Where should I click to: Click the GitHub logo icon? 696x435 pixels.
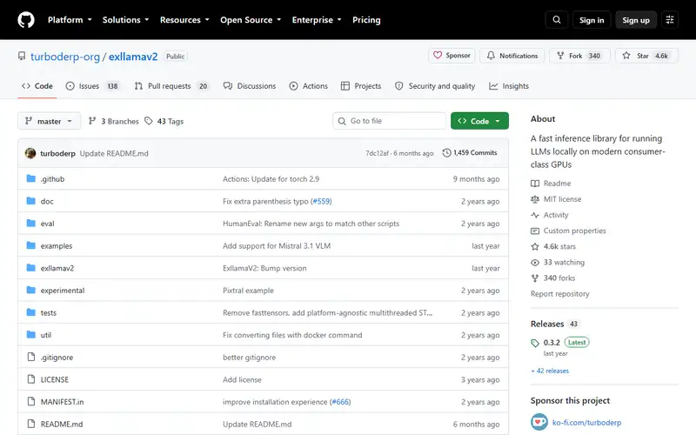[x=26, y=20]
